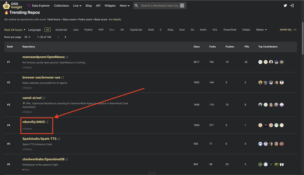Click the Data Explorer sparkle icon
The image size is (304, 175).
click(x=29, y=5)
